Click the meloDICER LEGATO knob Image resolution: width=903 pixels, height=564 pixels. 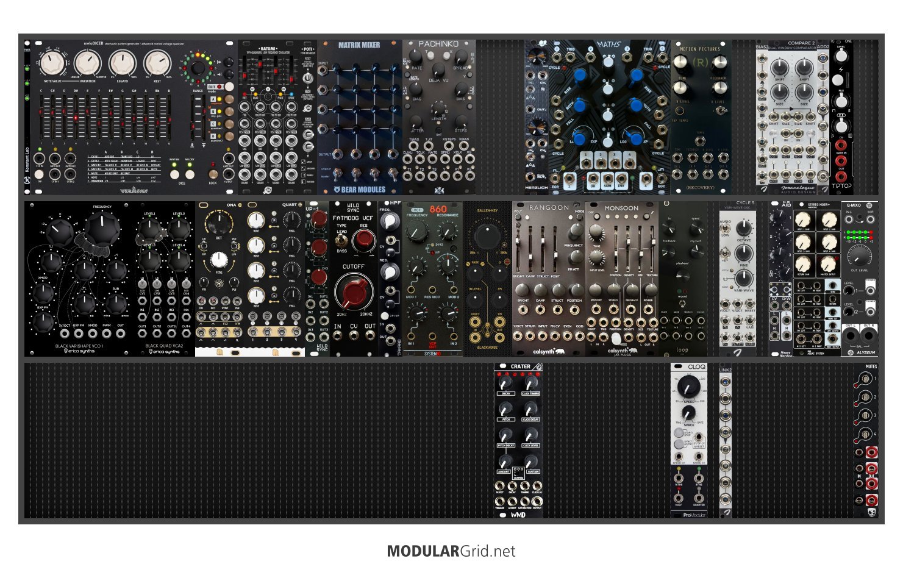coord(123,63)
